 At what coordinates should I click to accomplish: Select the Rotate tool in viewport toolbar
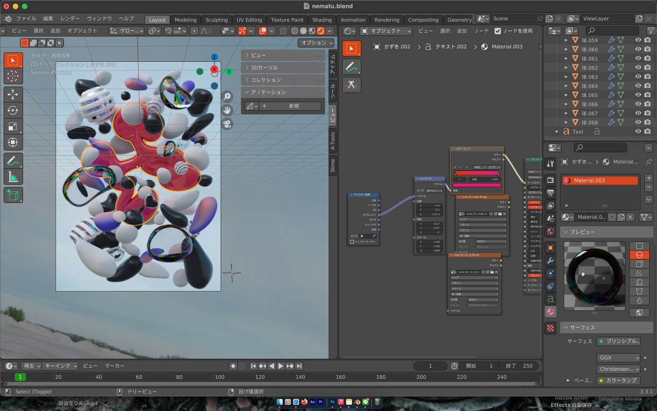coord(13,110)
